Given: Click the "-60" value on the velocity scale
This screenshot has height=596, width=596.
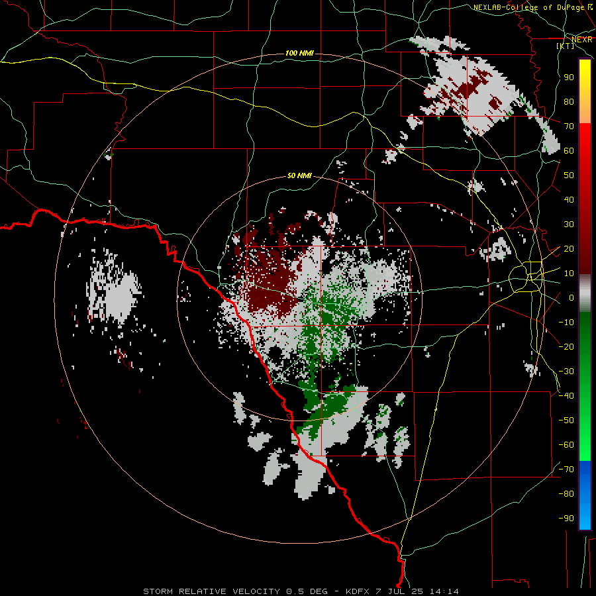Looking at the screenshot, I should pyautogui.click(x=566, y=445).
